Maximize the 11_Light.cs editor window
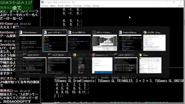This screenshot has height=104, width=185. 174,2
